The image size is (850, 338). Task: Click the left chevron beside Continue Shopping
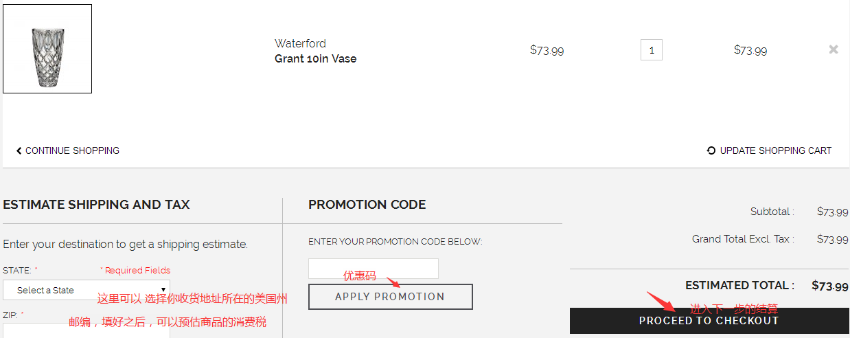(19, 150)
